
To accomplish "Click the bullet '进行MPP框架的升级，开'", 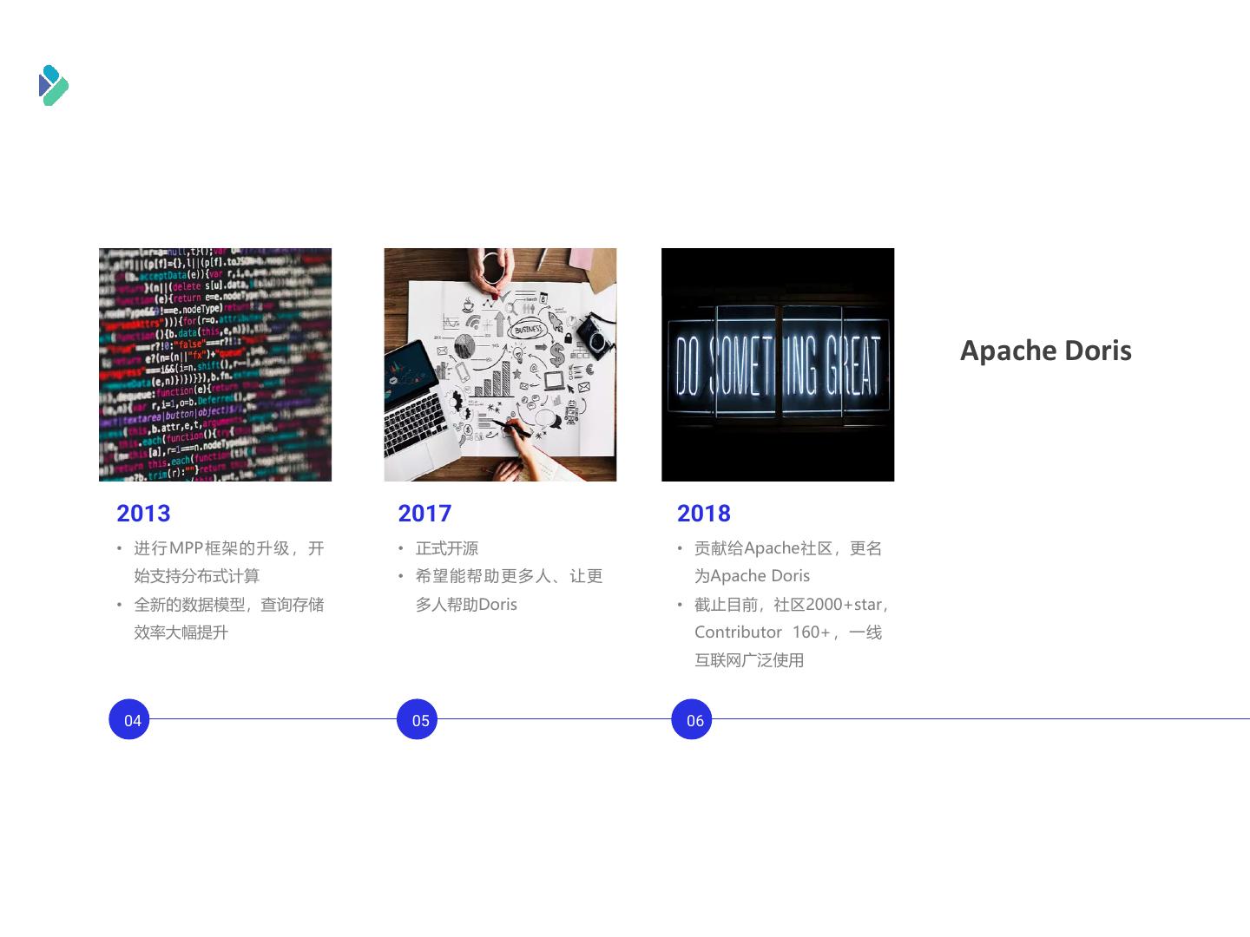I will click(x=229, y=548).
